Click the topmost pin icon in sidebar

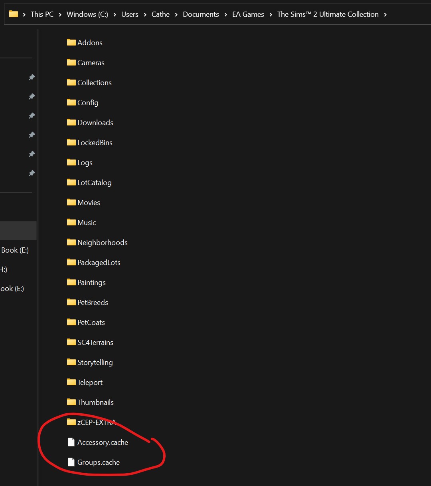pos(32,77)
